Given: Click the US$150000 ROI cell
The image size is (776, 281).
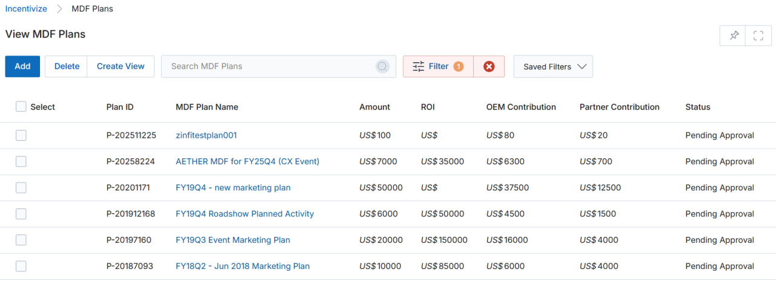Looking at the screenshot, I should 444,240.
